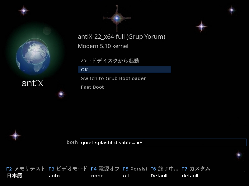Click the Default value under F6

point(159,176)
